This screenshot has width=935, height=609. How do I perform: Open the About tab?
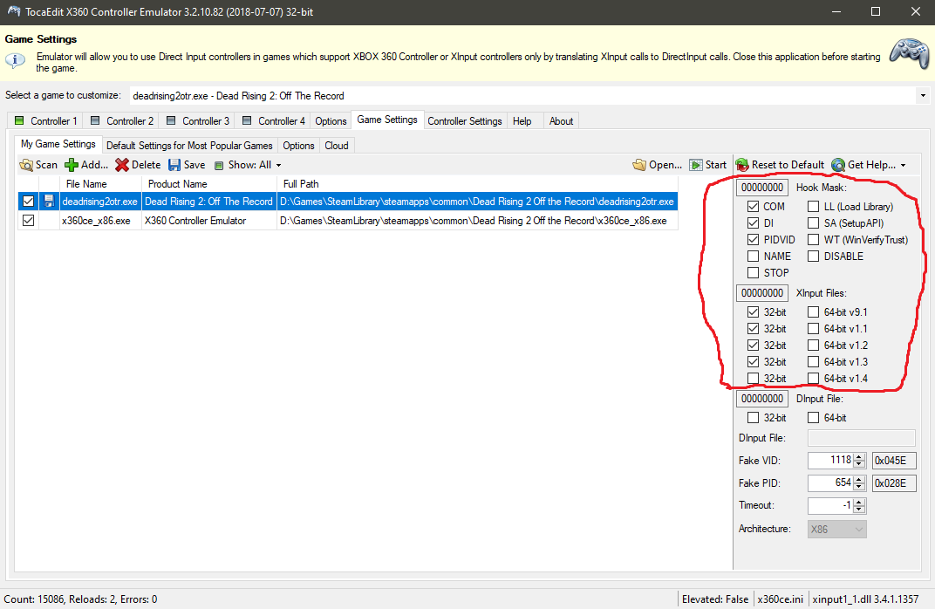point(561,121)
